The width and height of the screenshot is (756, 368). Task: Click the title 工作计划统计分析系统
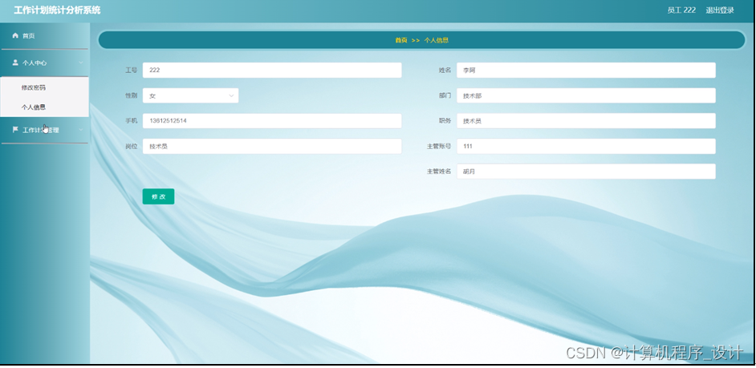click(x=57, y=10)
